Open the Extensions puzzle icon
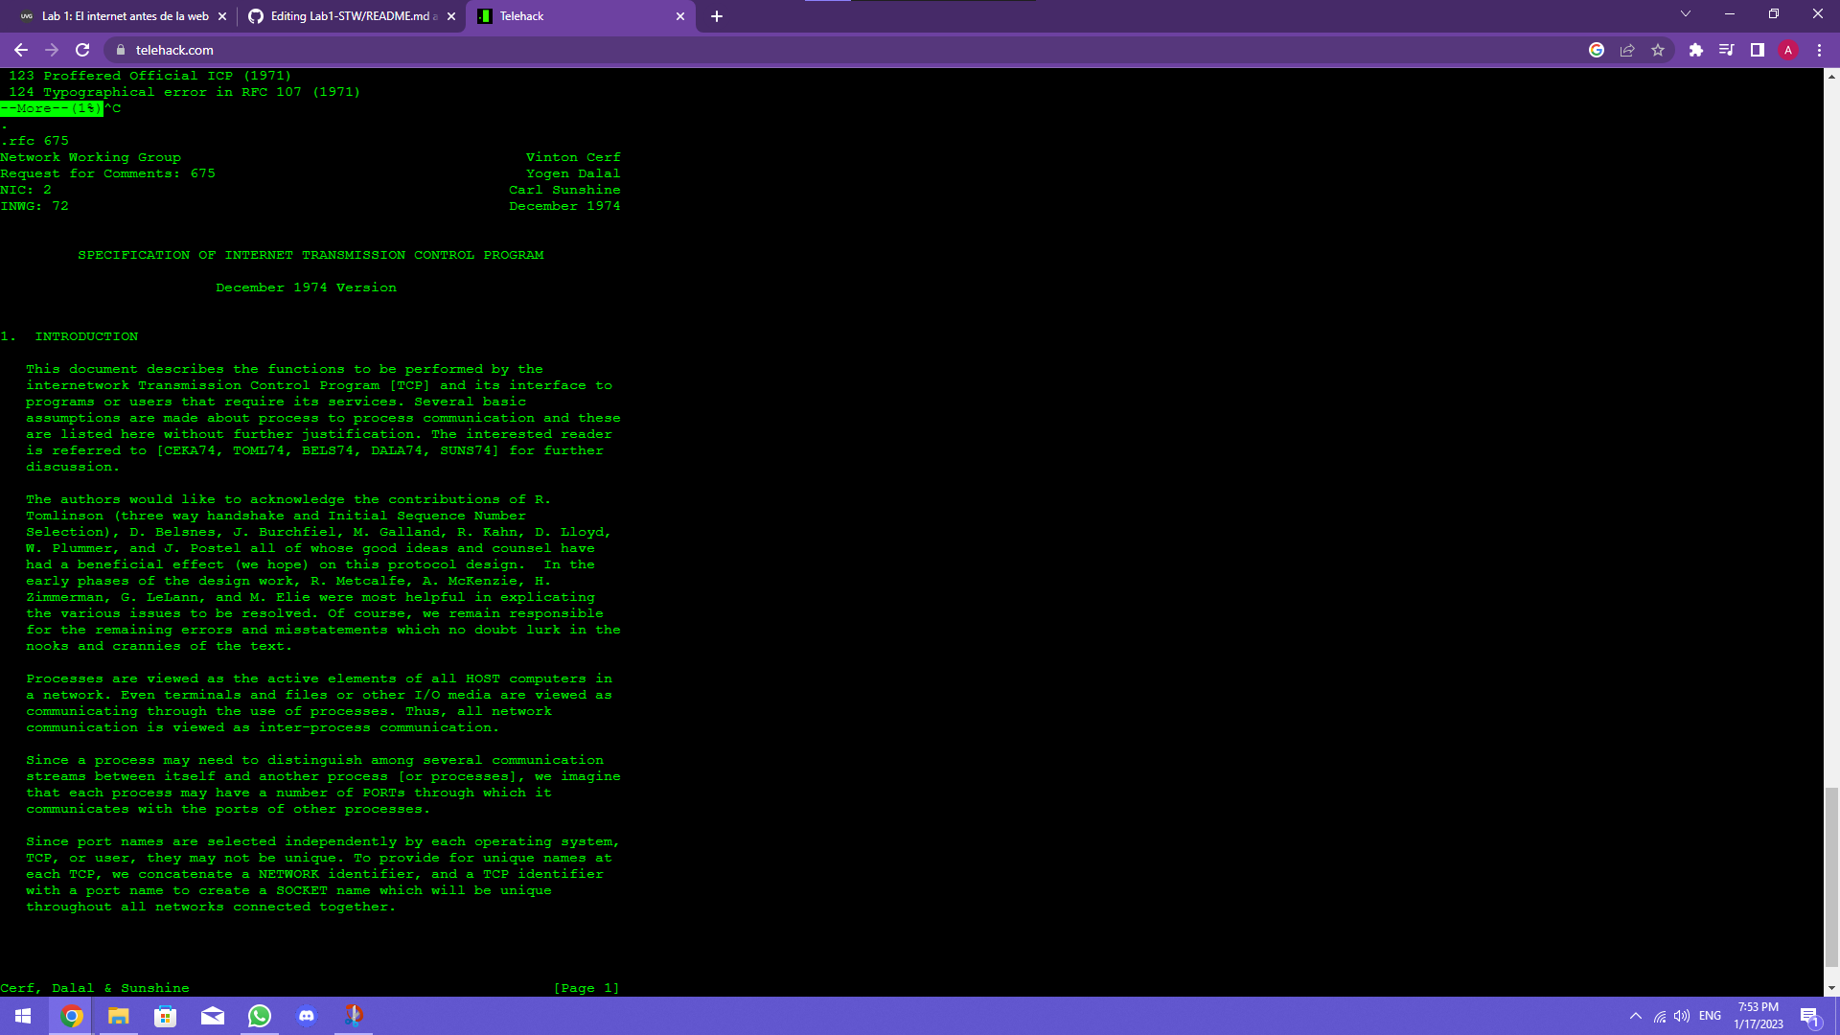 click(x=1695, y=50)
